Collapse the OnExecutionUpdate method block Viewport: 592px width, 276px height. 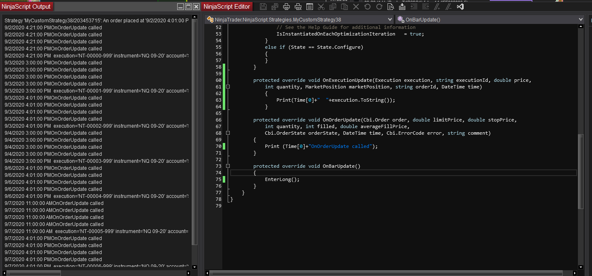228,87
